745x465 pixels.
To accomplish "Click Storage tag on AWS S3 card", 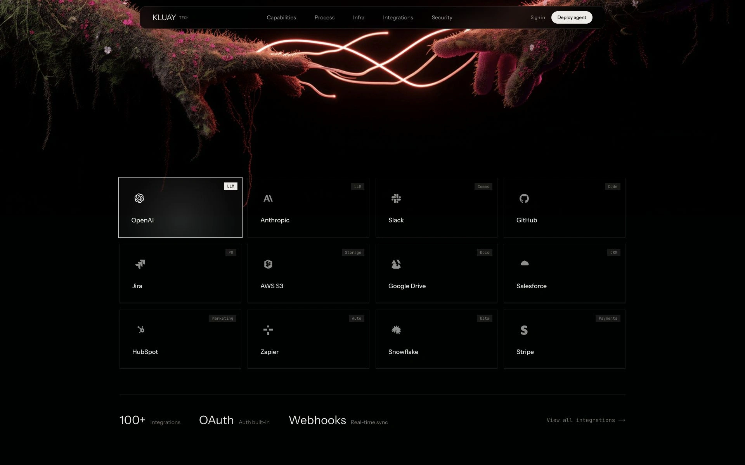I will [353, 253].
